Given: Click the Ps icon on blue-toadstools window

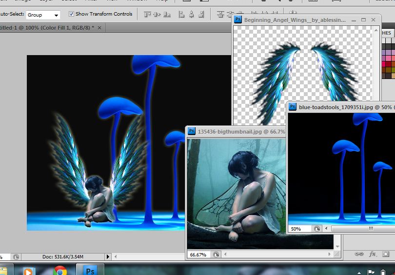Looking at the screenshot, I should coord(293,106).
